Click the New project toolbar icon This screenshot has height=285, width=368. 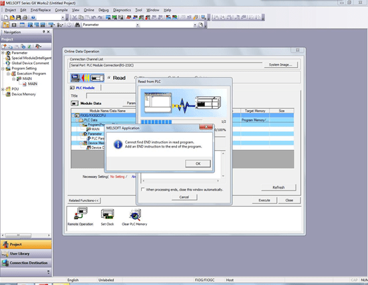[x=5, y=17]
